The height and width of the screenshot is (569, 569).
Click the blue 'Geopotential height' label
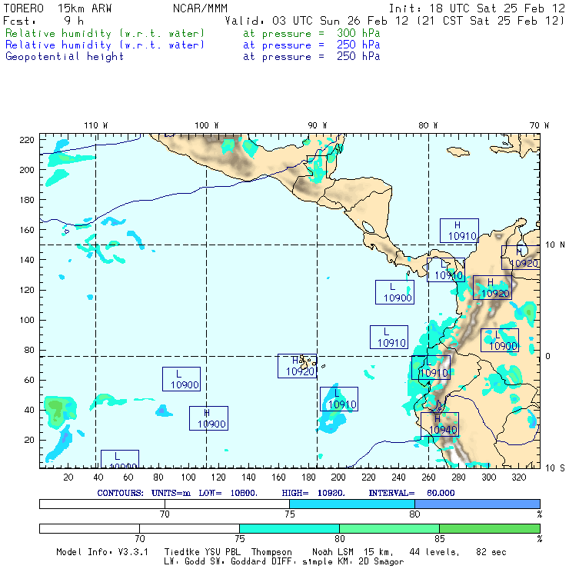[65, 57]
